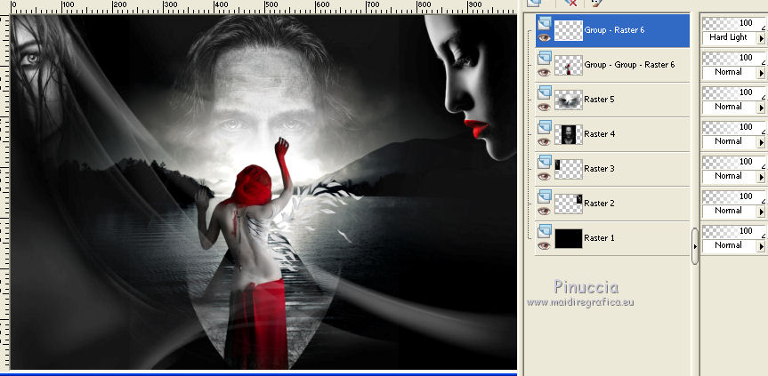Open blend mode dropdown for Raster 4
Image resolution: width=768 pixels, height=376 pixels.
click(x=761, y=142)
